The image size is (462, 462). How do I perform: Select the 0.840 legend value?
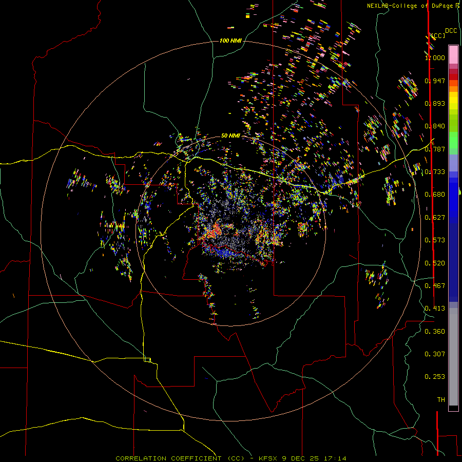coord(435,126)
